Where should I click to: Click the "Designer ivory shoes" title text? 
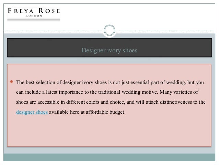pyautogui.click(x=109, y=51)
